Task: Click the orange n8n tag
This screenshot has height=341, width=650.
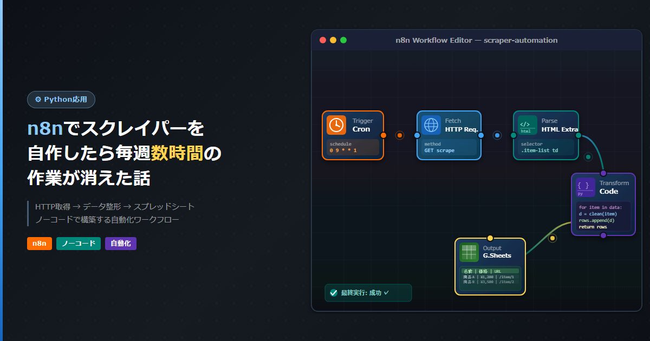Action: click(x=40, y=244)
